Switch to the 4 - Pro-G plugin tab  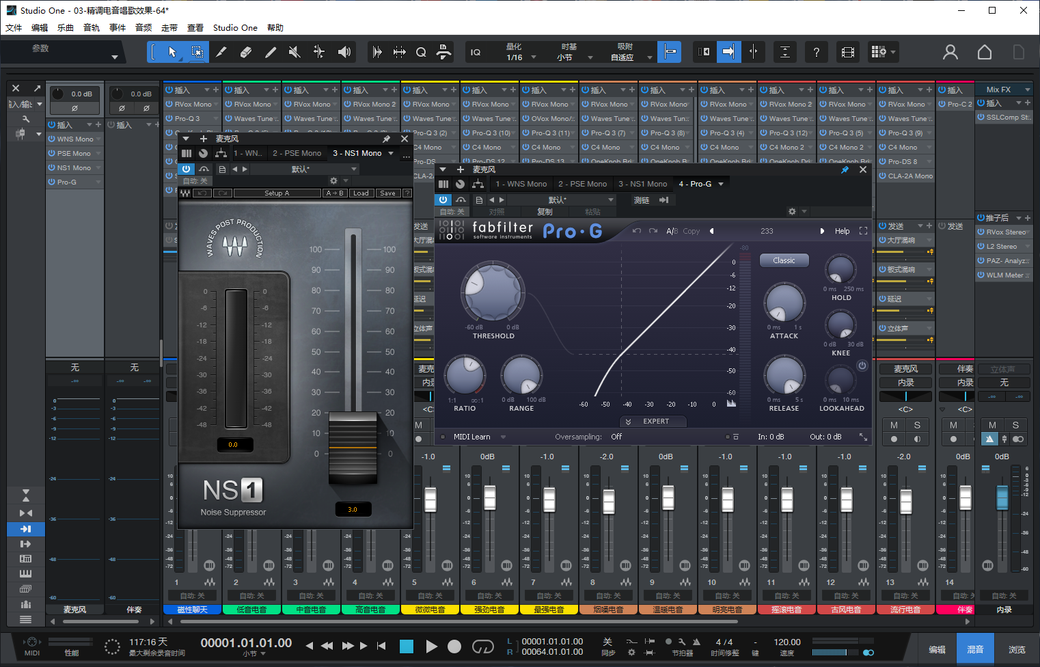point(696,183)
